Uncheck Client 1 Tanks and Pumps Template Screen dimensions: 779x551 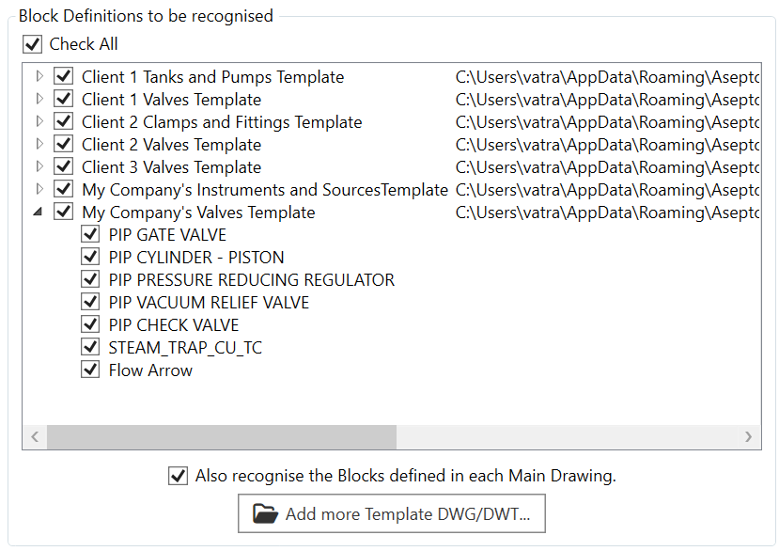point(64,77)
